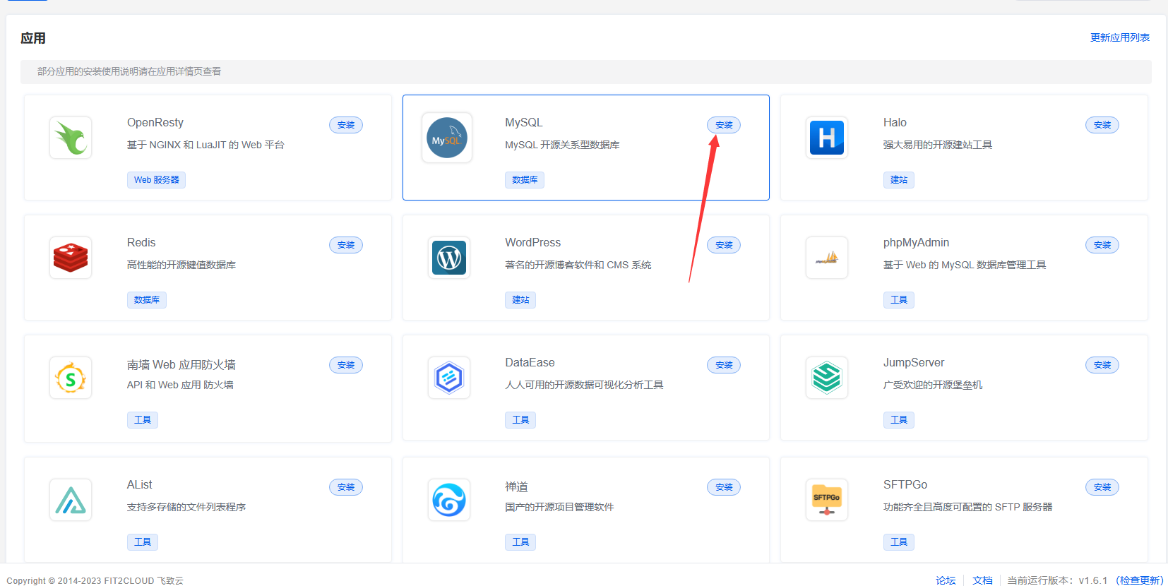Click the JumpServer green layers icon
This screenshot has width=1168, height=586.
(x=827, y=378)
